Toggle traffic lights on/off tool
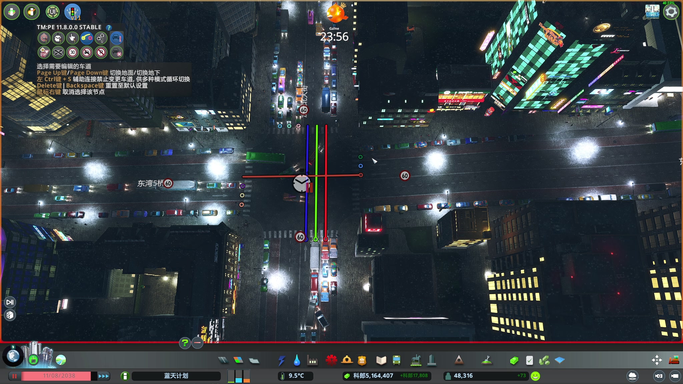 point(44,38)
